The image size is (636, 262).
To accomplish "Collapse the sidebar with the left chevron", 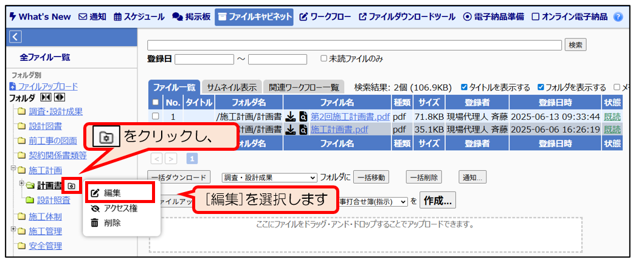I will pos(16,38).
